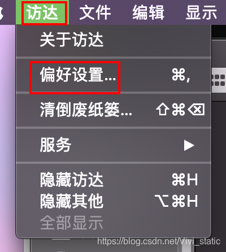The width and height of the screenshot is (226, 252).
Task: Open the 文件 menu
Action: (x=95, y=12)
